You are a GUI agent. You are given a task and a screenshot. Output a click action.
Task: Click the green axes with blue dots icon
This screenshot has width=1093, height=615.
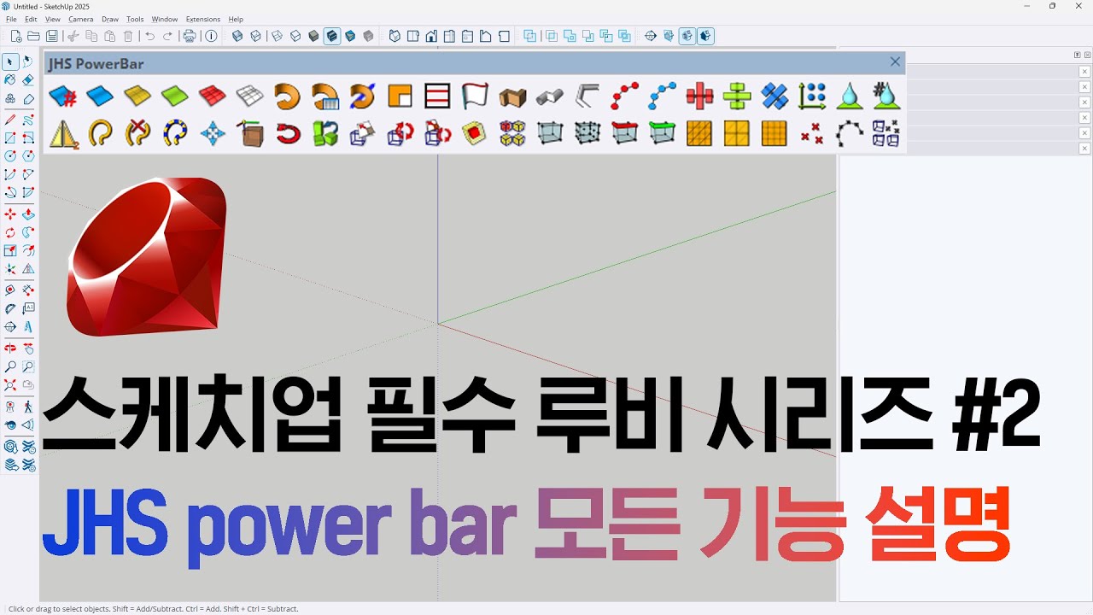(812, 97)
